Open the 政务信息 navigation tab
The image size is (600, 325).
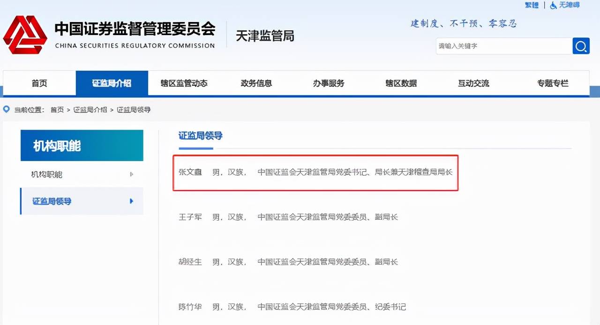pyautogui.click(x=256, y=83)
